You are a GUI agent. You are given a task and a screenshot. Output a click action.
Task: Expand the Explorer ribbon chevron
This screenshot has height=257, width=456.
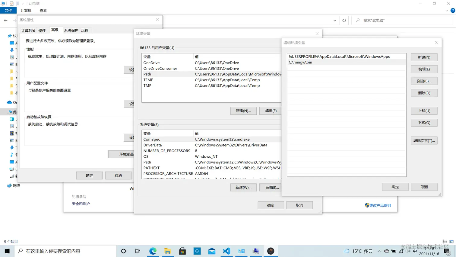pyautogui.click(x=447, y=11)
